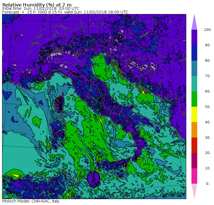
Task: Click the '100.' legend label
Action: [x=208, y=30]
